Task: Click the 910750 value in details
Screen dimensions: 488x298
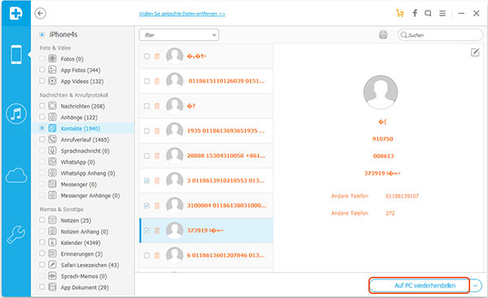Action: tap(382, 139)
